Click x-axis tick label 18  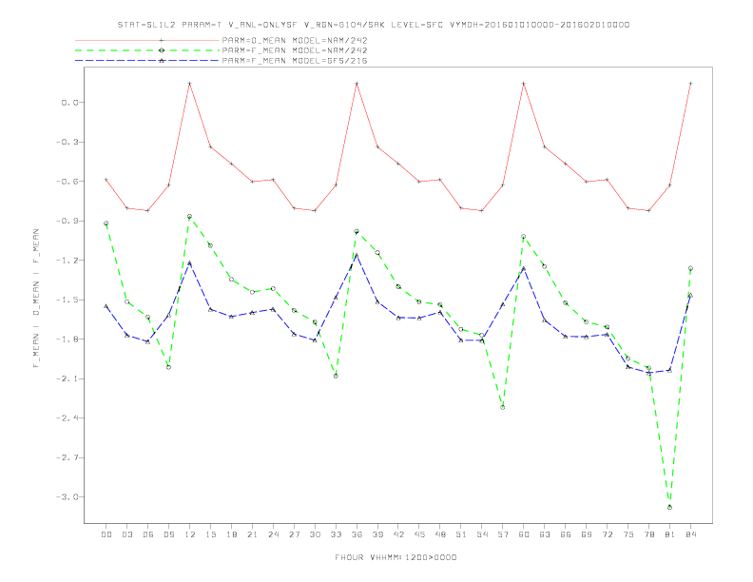pos(231,534)
